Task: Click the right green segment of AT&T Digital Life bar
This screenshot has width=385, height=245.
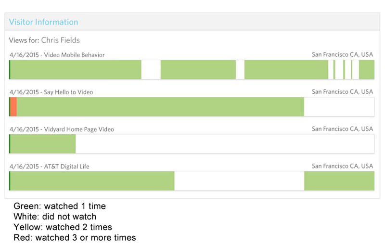Action: (x=339, y=181)
